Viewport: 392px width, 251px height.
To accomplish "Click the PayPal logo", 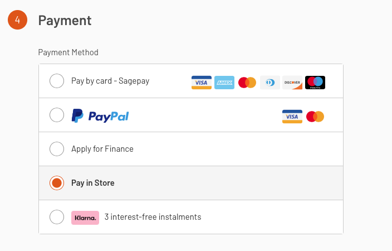I will [x=100, y=116].
